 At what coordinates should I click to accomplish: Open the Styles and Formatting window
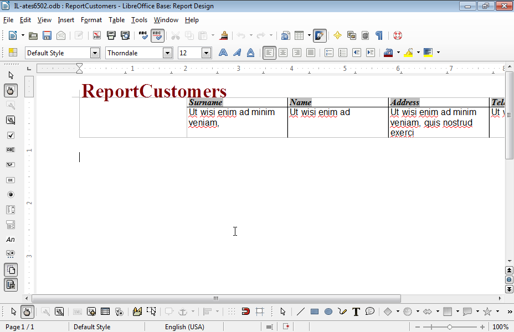coord(13,53)
